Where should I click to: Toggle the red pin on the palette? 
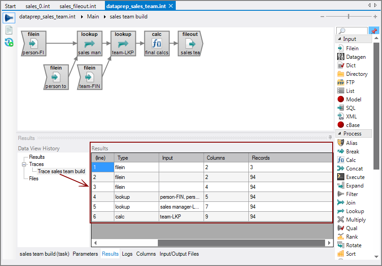373,31
